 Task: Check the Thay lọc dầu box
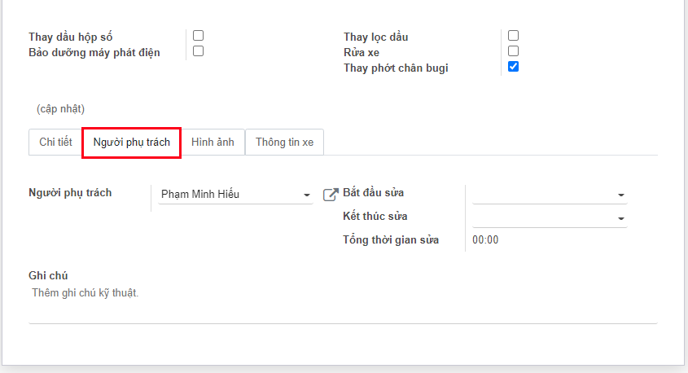pyautogui.click(x=513, y=36)
